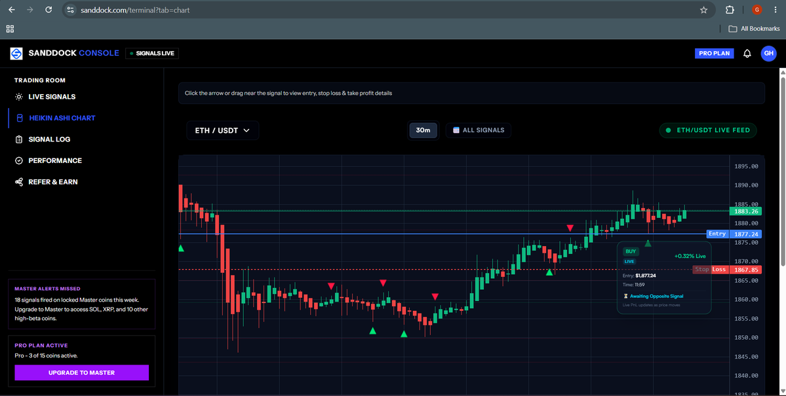Open the notifications bell

click(x=747, y=54)
